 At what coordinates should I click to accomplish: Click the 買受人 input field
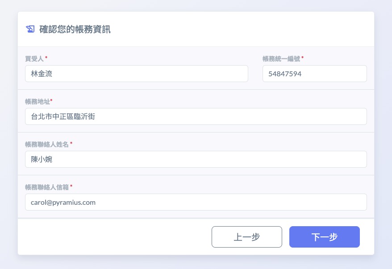click(x=137, y=74)
